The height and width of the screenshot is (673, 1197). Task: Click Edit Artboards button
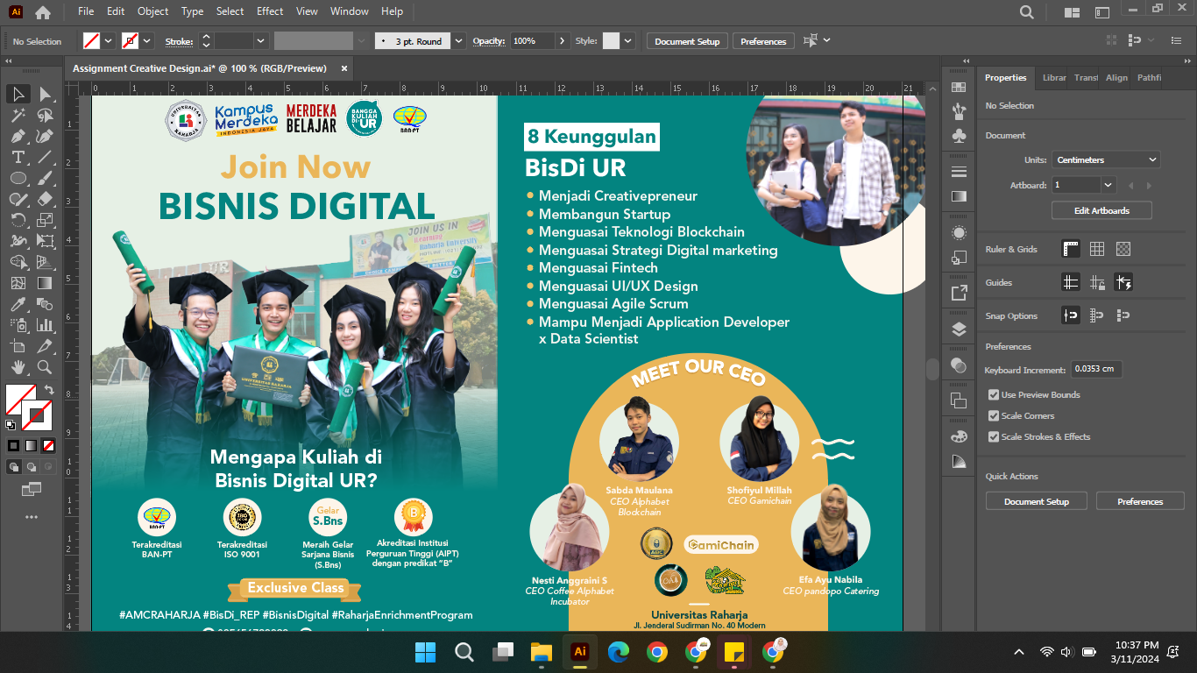point(1101,211)
